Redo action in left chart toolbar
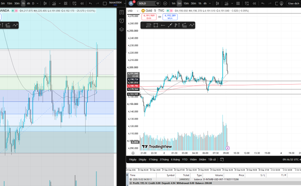Screen dimensions: 301x186 coord(97,4)
